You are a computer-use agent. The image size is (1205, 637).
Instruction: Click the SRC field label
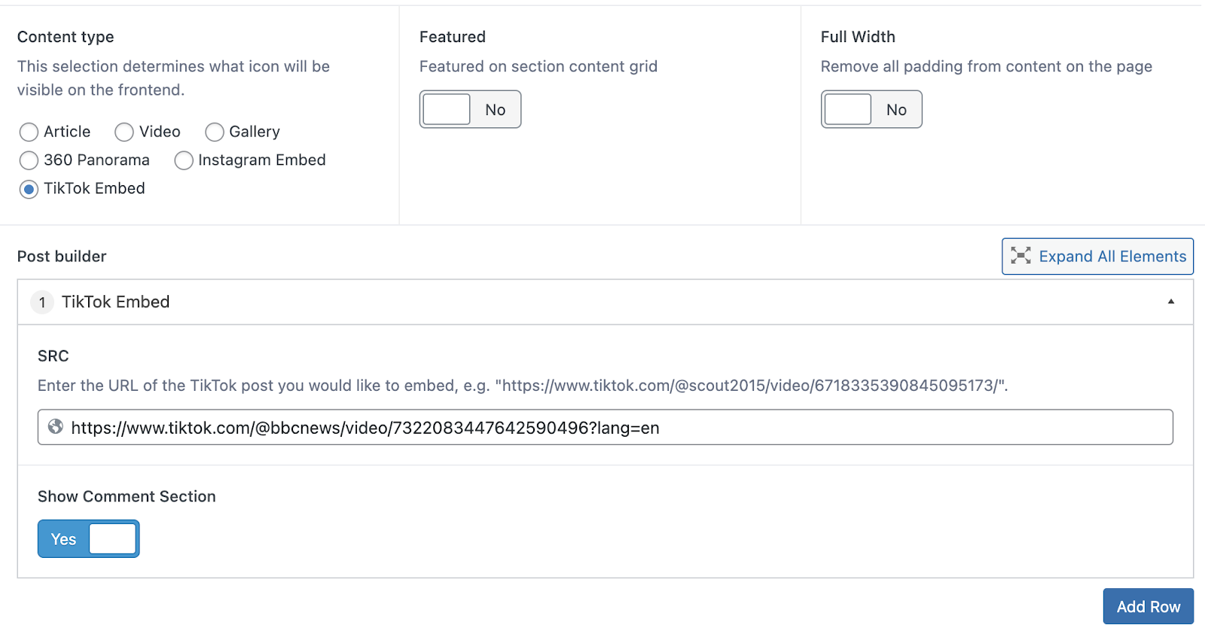[53, 356]
